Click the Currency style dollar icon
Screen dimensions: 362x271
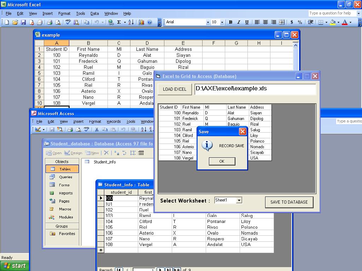coord(292,22)
